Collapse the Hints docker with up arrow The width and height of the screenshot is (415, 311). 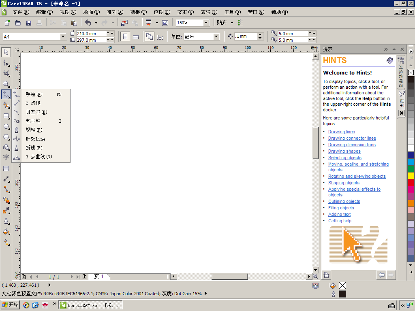394,49
